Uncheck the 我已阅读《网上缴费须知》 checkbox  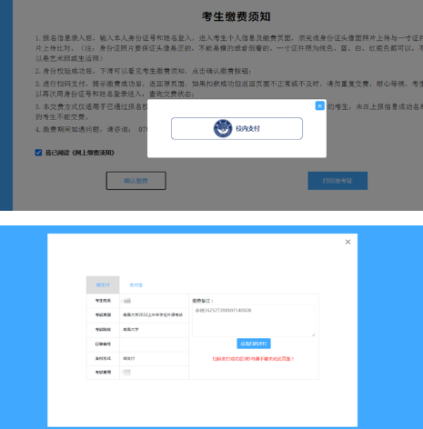pyautogui.click(x=38, y=153)
